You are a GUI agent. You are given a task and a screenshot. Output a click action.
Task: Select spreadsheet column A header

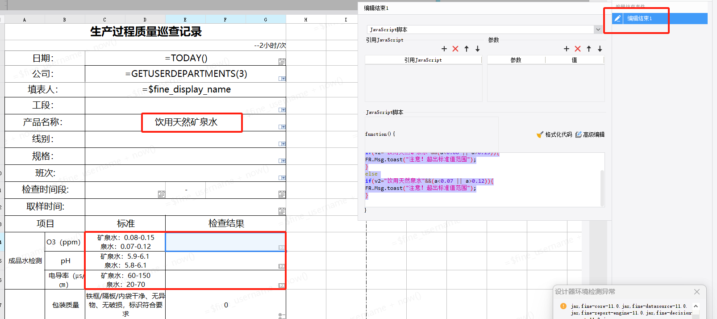pos(25,19)
